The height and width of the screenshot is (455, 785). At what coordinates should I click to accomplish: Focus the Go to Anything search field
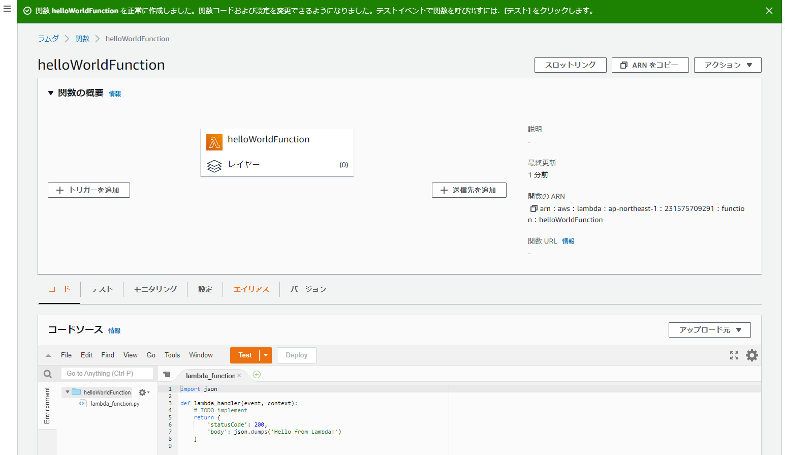click(107, 374)
